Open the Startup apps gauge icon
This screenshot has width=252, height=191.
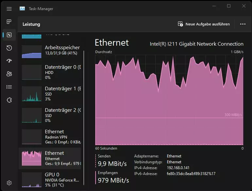9,61
